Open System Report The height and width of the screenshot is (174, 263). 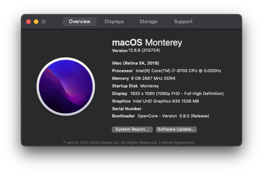click(132, 130)
